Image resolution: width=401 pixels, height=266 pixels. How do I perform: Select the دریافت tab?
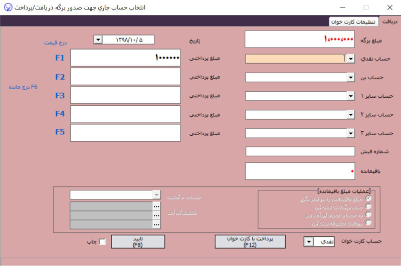pyautogui.click(x=390, y=22)
